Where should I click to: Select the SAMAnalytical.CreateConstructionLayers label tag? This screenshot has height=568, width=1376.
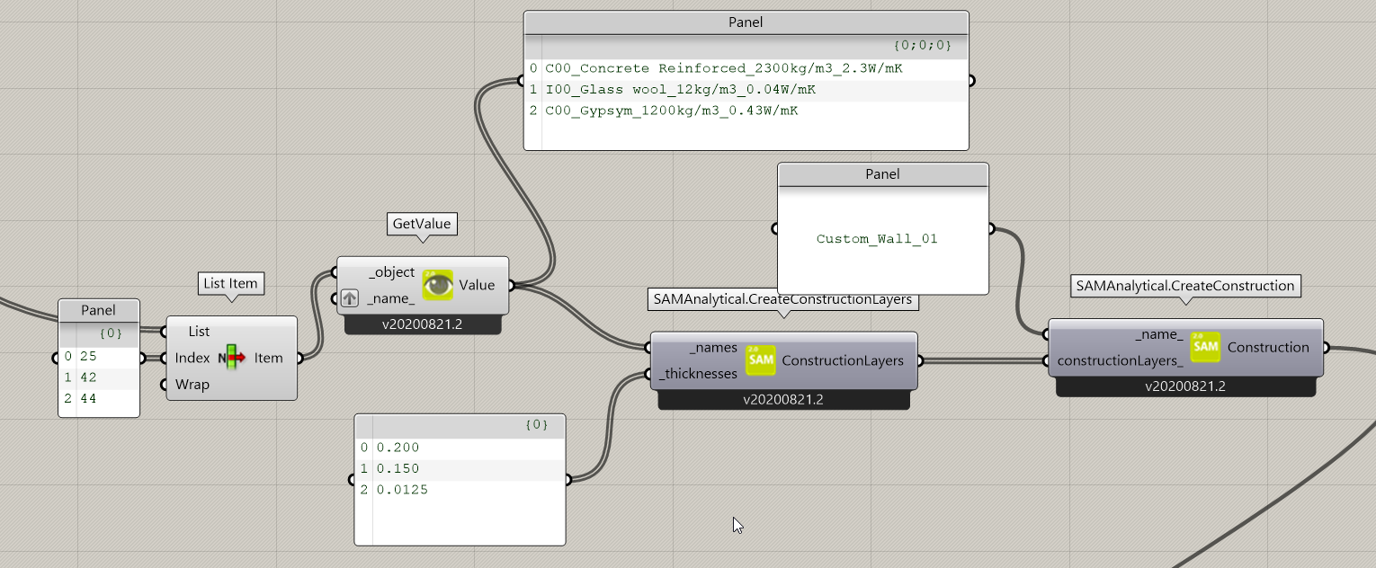coord(782,299)
